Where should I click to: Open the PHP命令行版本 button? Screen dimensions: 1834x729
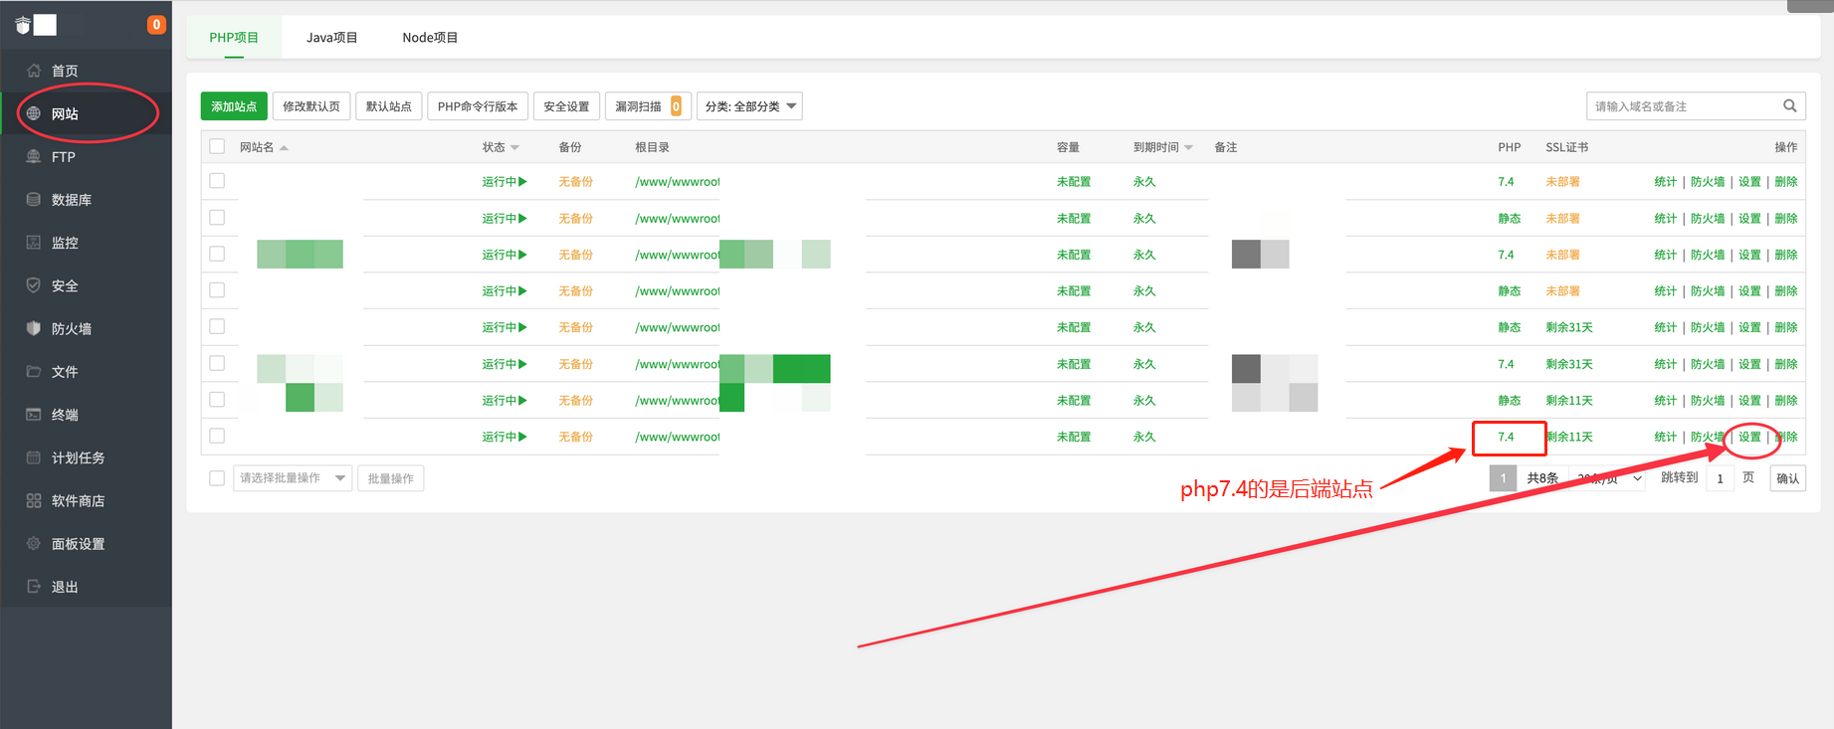pyautogui.click(x=478, y=106)
